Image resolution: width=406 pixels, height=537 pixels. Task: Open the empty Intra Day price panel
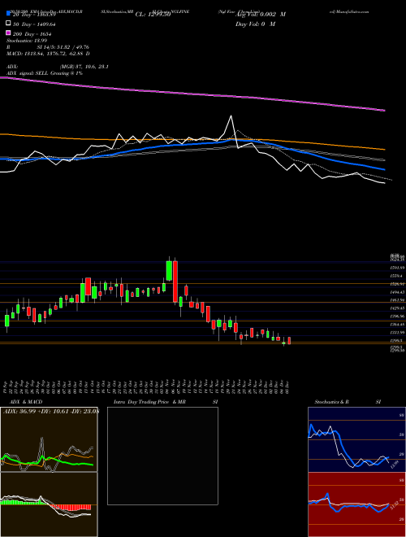tap(162, 456)
